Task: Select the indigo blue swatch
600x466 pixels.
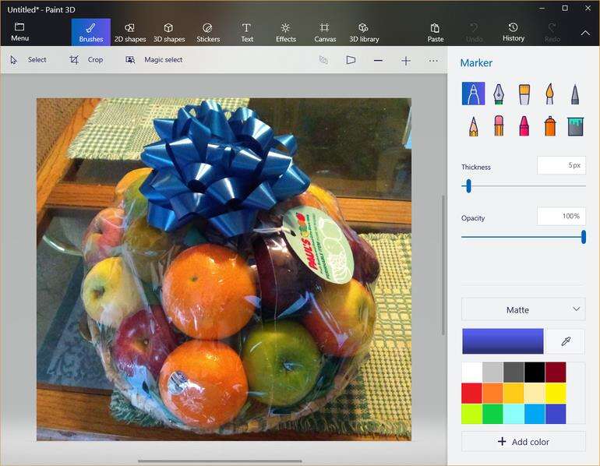Action: pyautogui.click(x=556, y=414)
